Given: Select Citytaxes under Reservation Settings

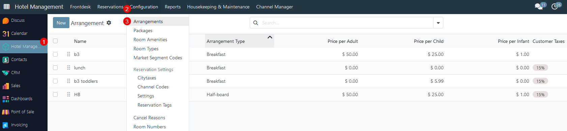Looking at the screenshot, I should [147, 78].
